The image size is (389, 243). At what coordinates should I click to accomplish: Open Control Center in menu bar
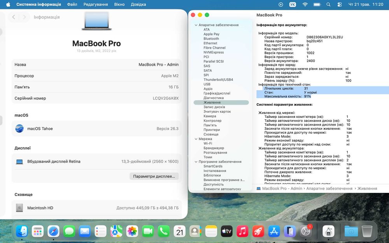(x=340, y=4)
